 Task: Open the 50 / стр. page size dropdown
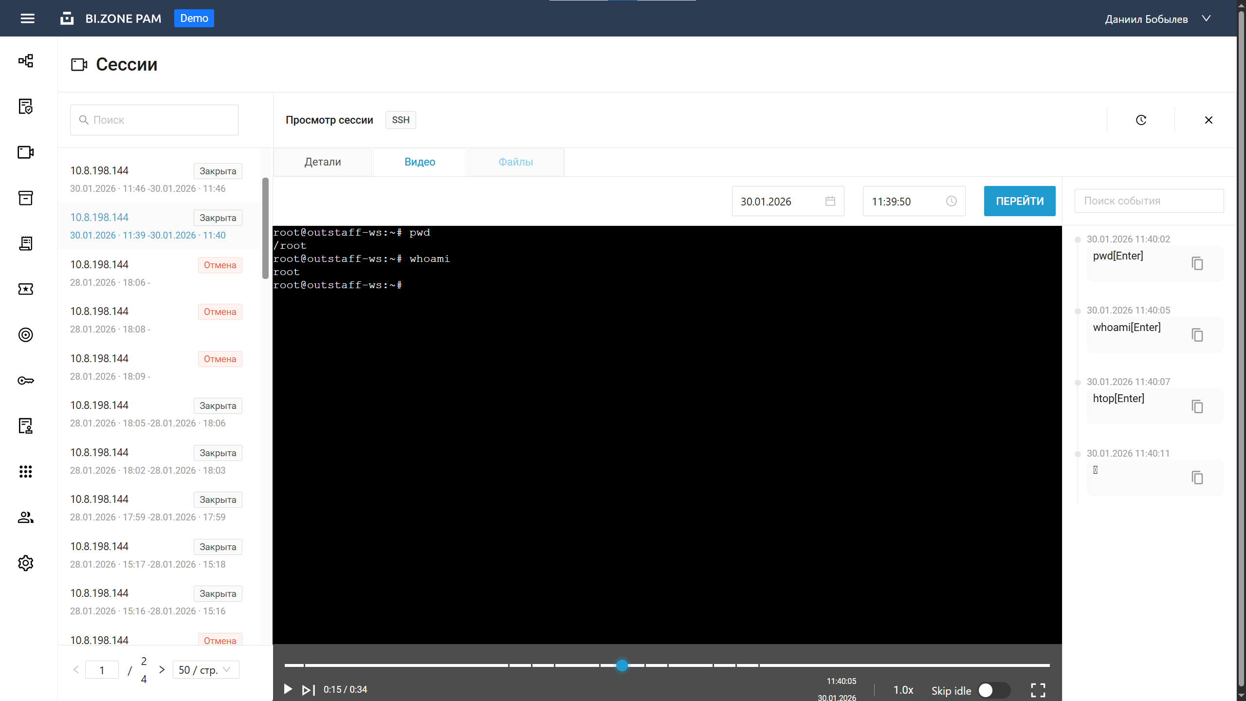(205, 670)
